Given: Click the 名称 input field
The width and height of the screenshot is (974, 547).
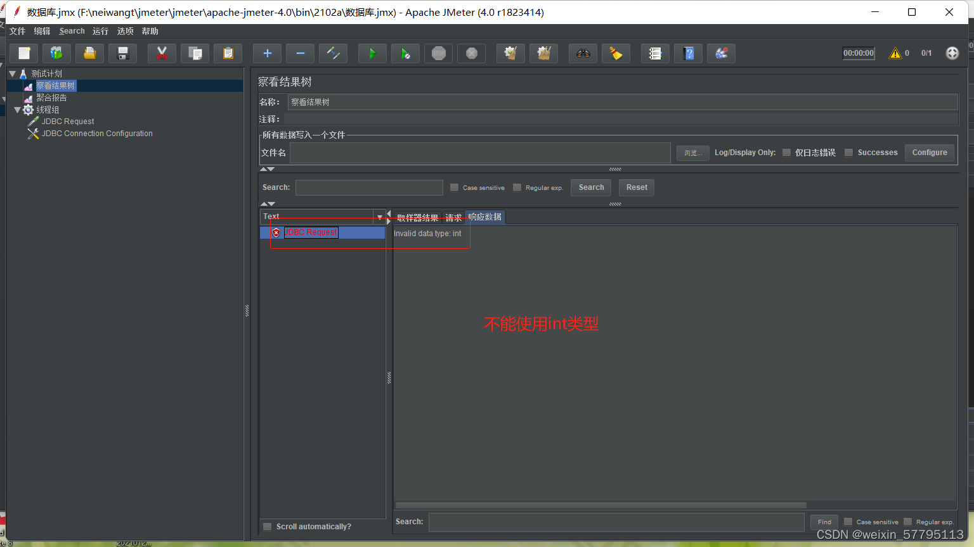Looking at the screenshot, I should coord(623,102).
